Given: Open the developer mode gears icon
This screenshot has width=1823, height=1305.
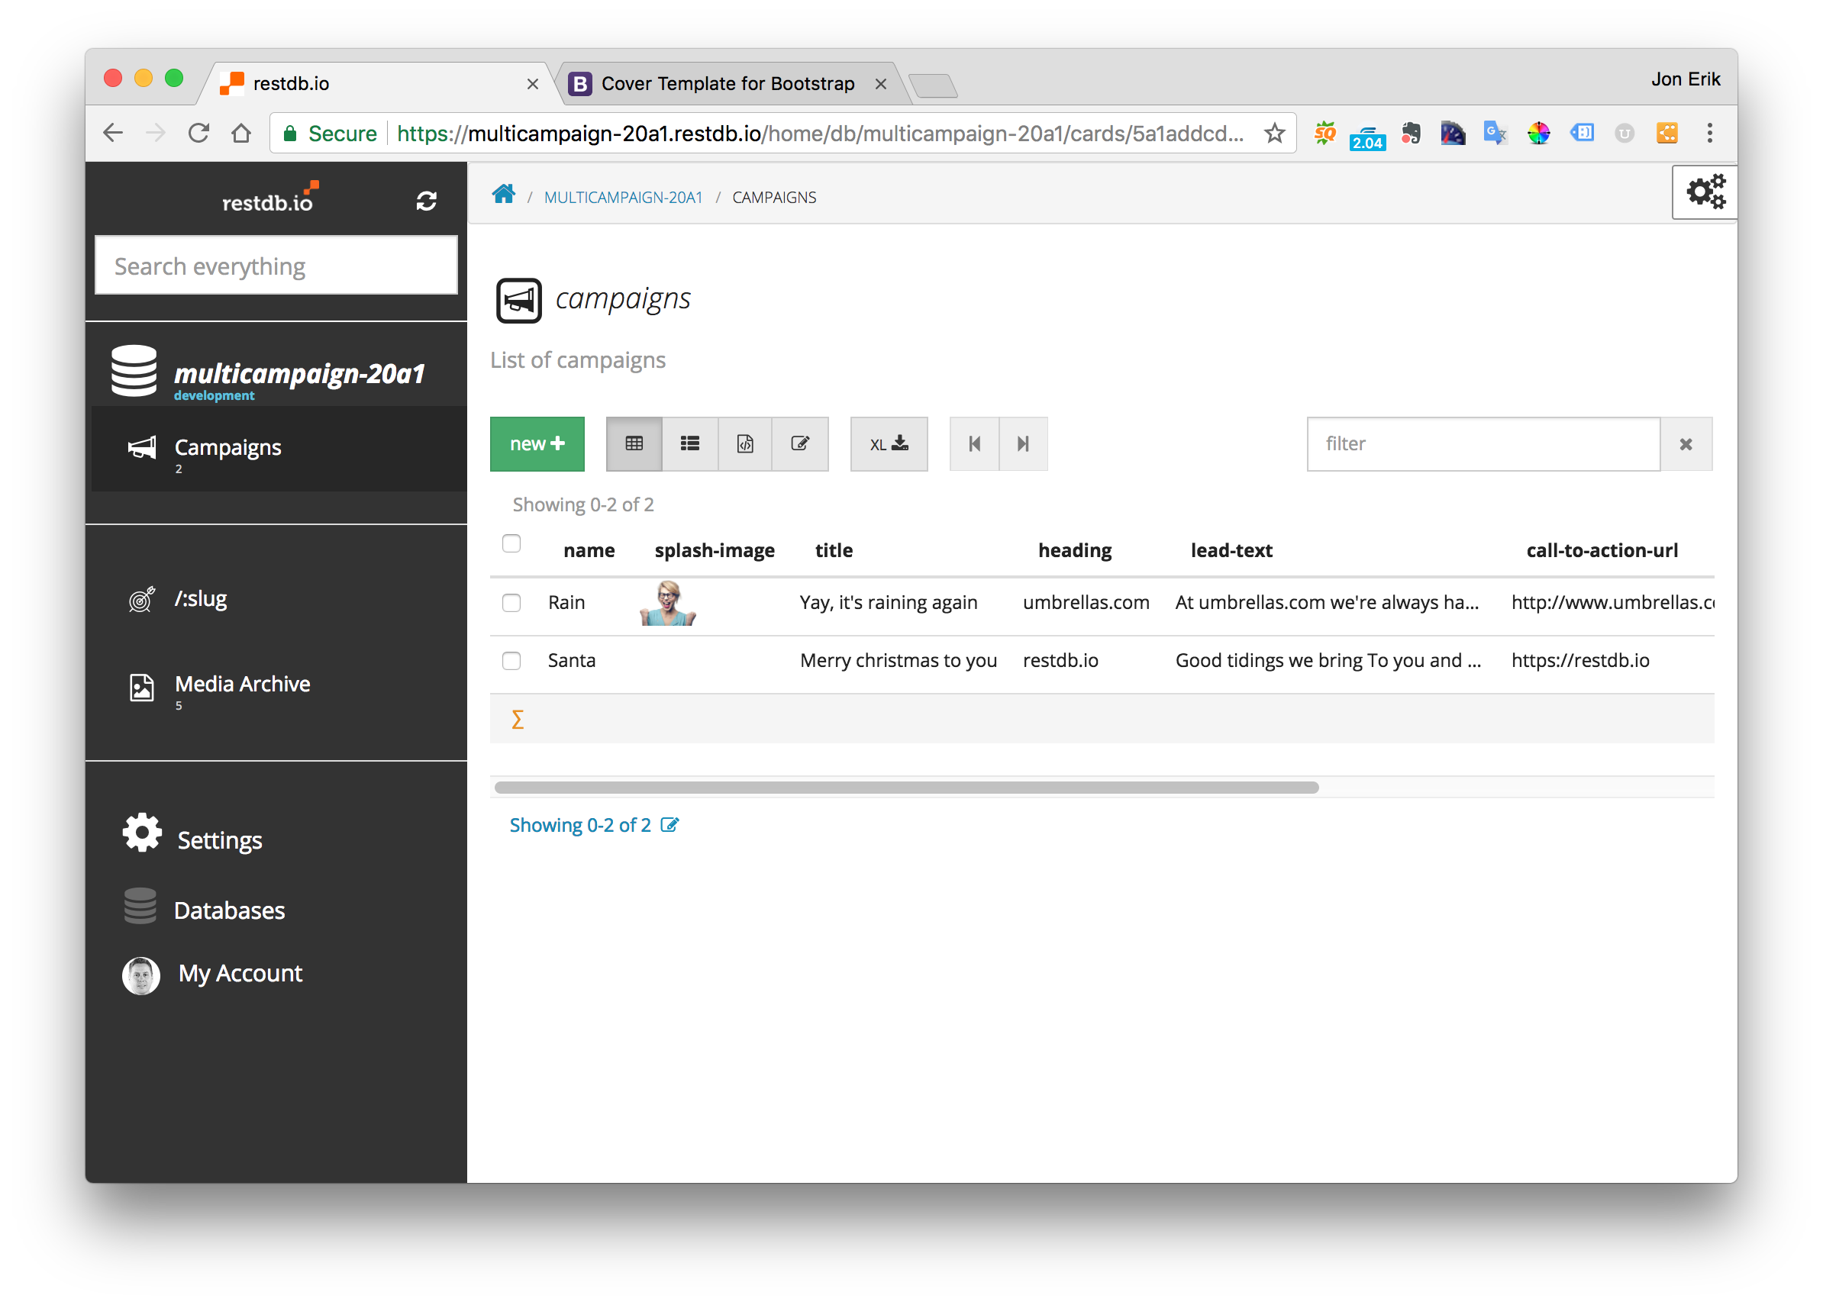Looking at the screenshot, I should 1705,193.
